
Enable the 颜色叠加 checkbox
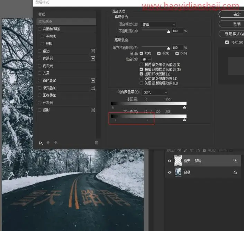(39, 81)
